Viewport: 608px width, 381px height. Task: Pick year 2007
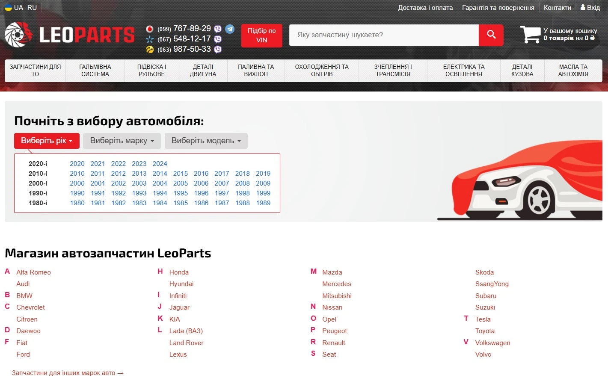222,183
